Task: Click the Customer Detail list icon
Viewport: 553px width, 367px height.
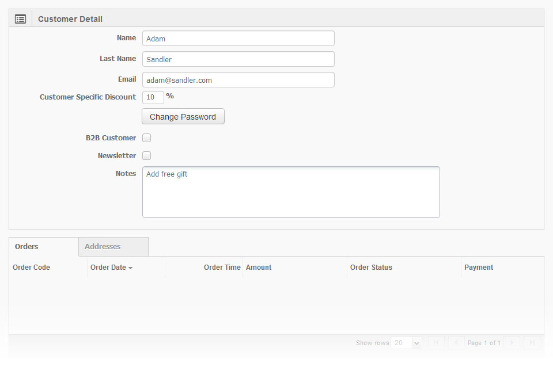Action: tap(21, 19)
